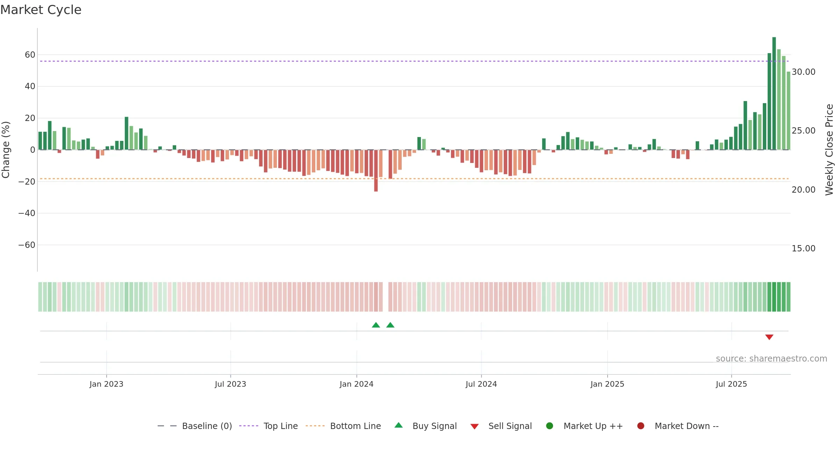The height and width of the screenshot is (472, 839).
Task: Click the −40 tick on Change axis
Action: pyautogui.click(x=27, y=213)
